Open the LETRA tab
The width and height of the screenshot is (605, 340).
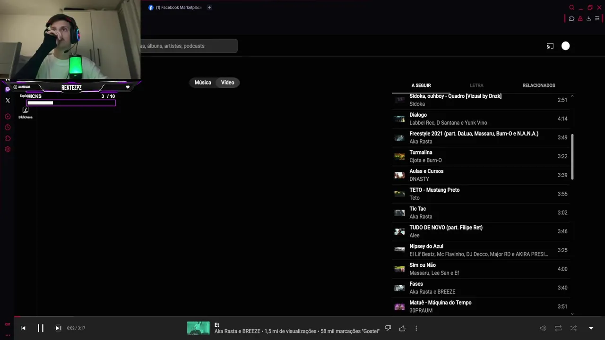click(476, 85)
